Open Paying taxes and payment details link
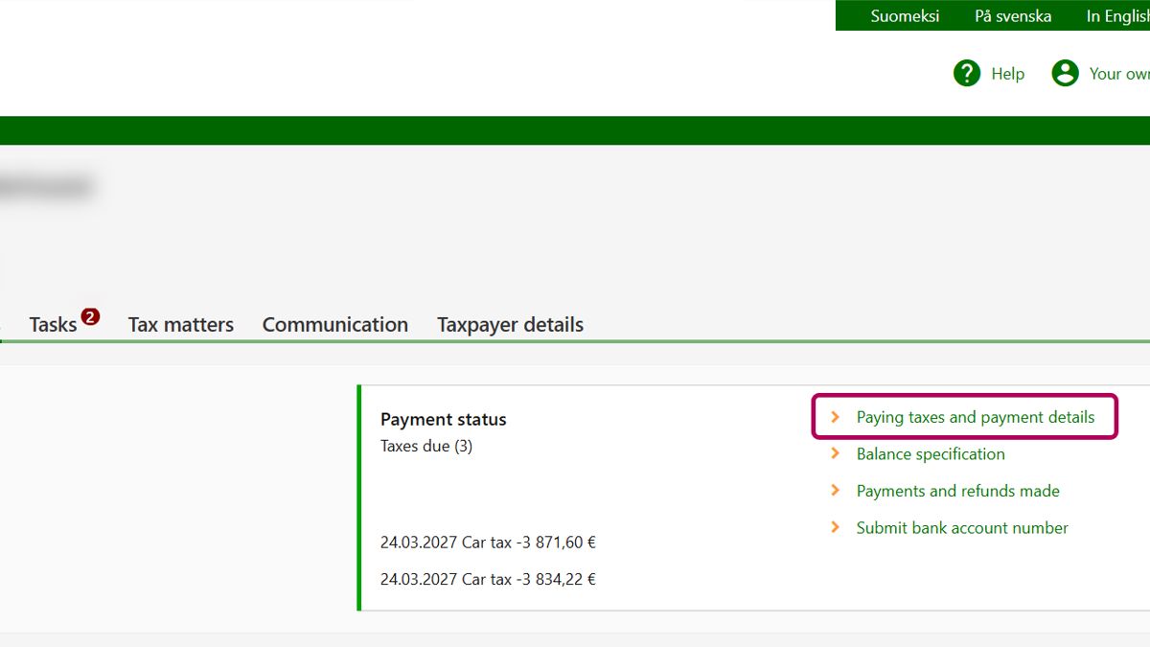 tap(975, 417)
